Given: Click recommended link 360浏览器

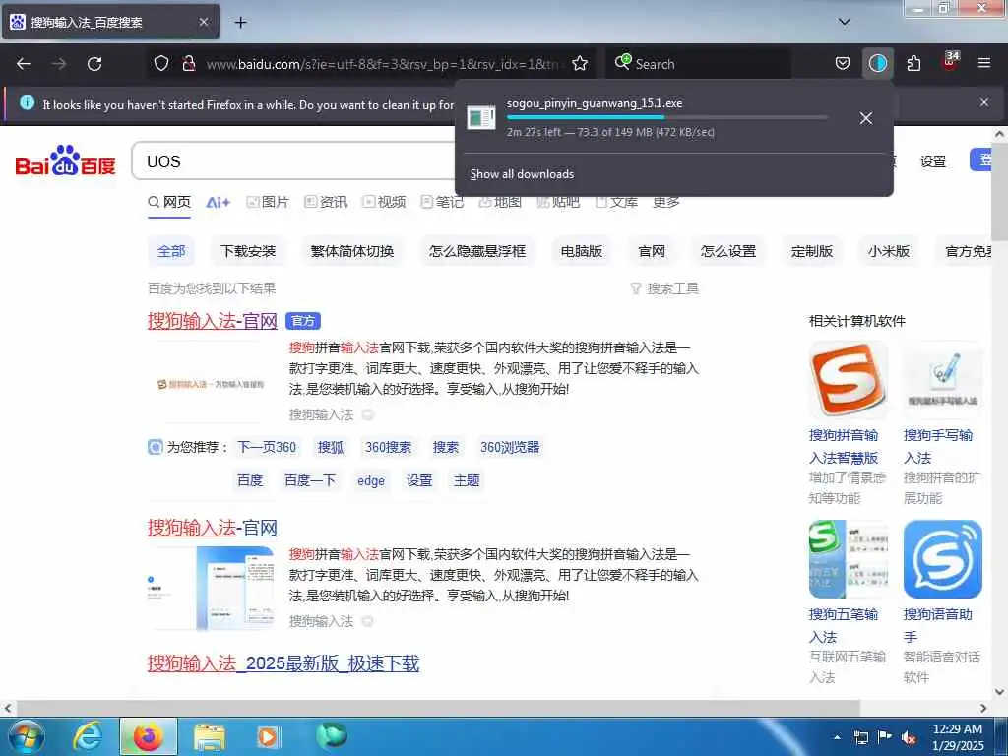Looking at the screenshot, I should [x=510, y=448].
